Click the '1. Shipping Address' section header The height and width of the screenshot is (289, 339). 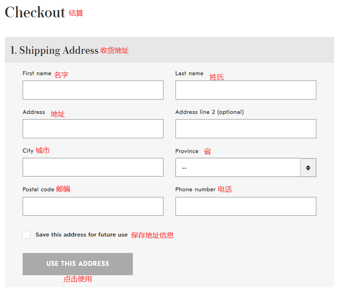tap(54, 50)
